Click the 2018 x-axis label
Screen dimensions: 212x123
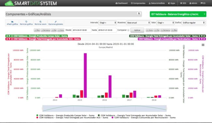click(x=154, y=100)
